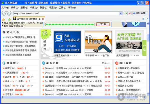Open 传奇一刀插件 V5.2 hot link

point(131,73)
